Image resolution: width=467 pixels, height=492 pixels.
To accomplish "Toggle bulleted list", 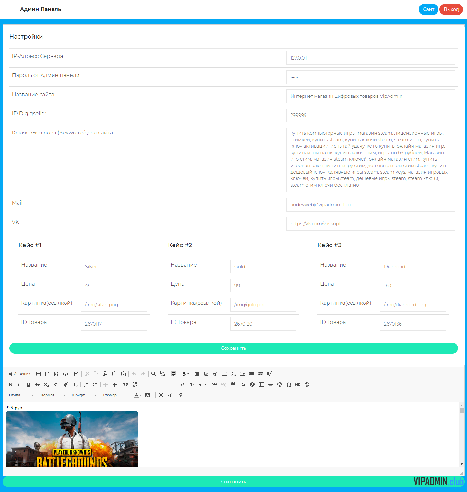I will [x=95, y=384].
